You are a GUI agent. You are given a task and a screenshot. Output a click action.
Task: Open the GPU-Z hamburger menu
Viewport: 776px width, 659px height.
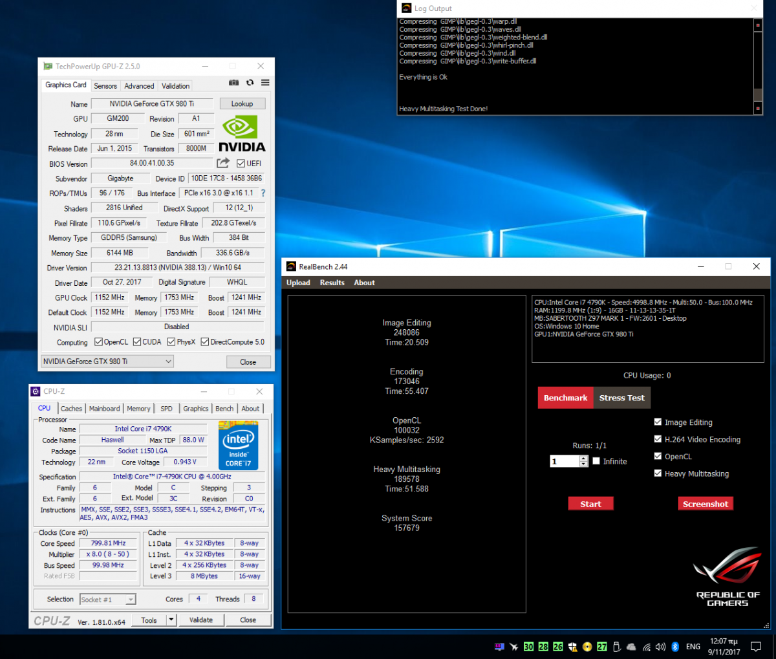(x=265, y=83)
